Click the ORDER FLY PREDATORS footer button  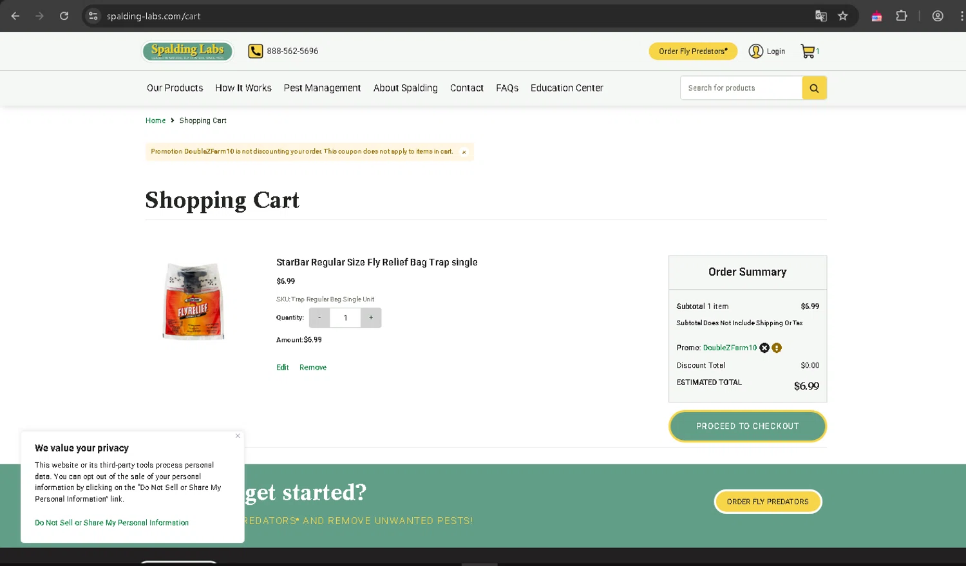coord(768,502)
